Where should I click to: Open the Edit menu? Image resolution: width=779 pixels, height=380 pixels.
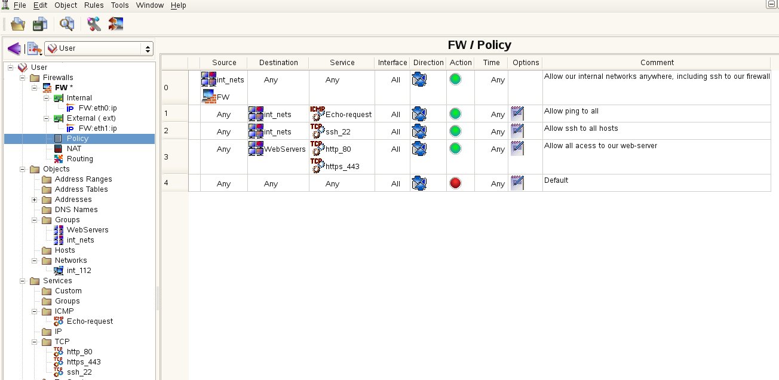[40, 5]
